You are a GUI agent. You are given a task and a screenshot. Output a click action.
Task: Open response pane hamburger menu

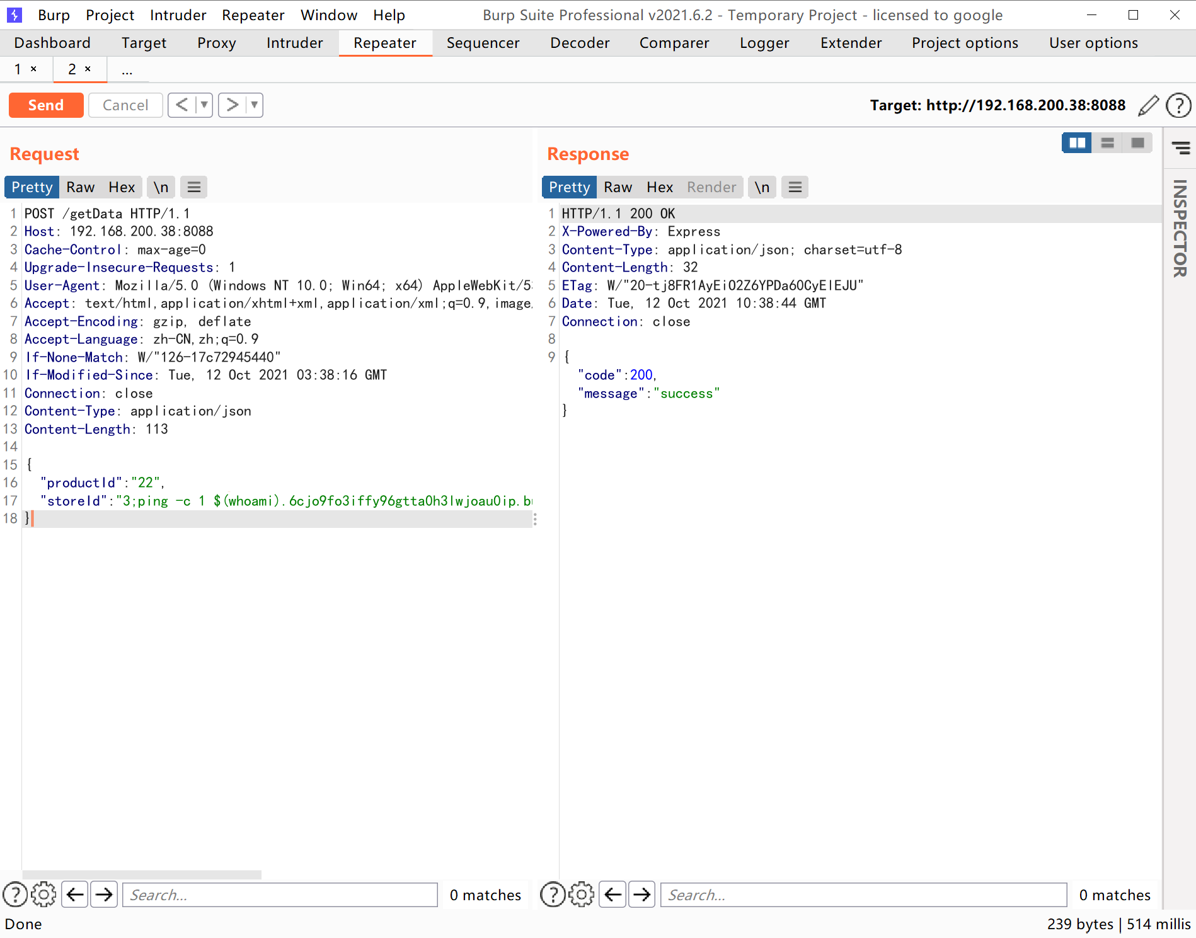click(795, 187)
